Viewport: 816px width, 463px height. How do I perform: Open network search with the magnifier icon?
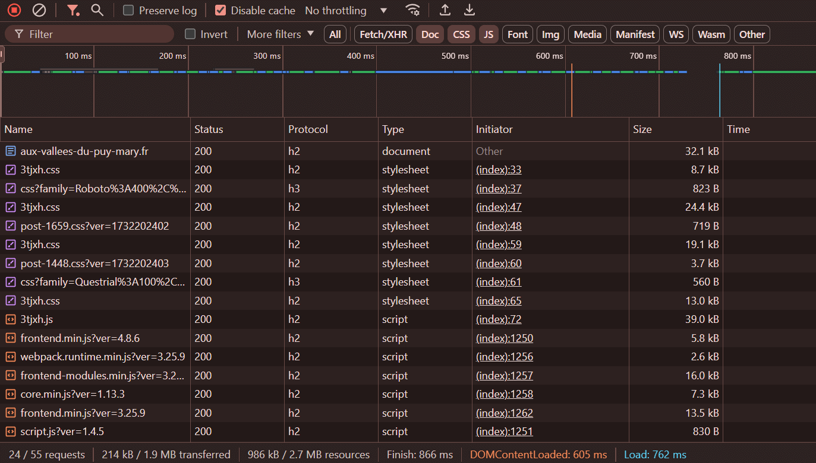click(x=97, y=10)
